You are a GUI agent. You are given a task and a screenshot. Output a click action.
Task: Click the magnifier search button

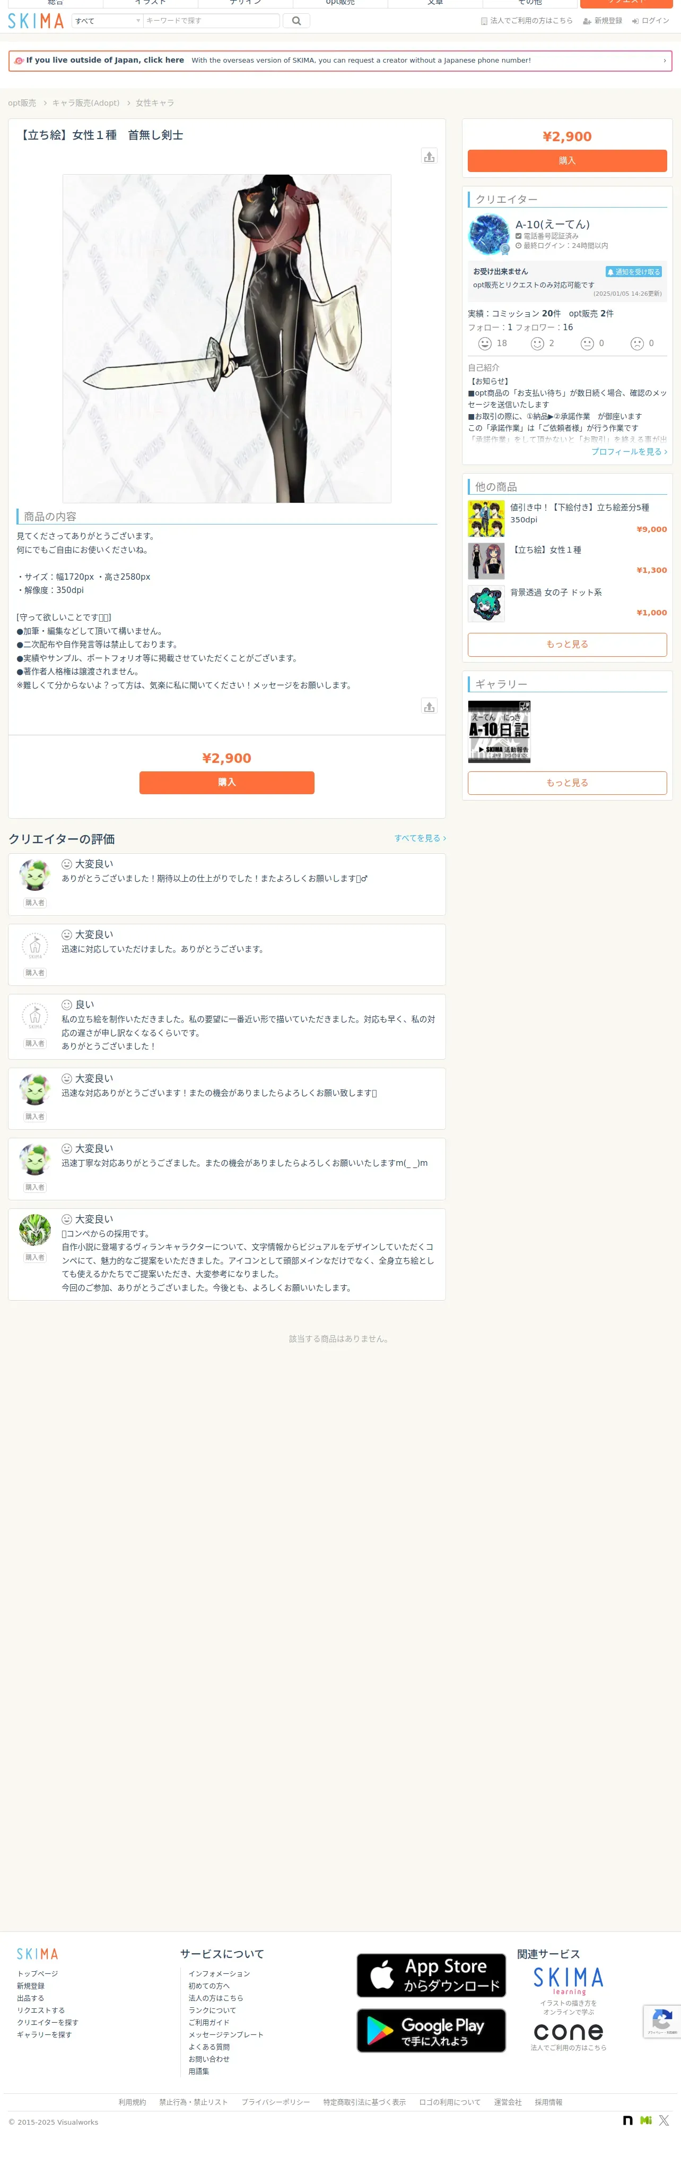click(296, 21)
